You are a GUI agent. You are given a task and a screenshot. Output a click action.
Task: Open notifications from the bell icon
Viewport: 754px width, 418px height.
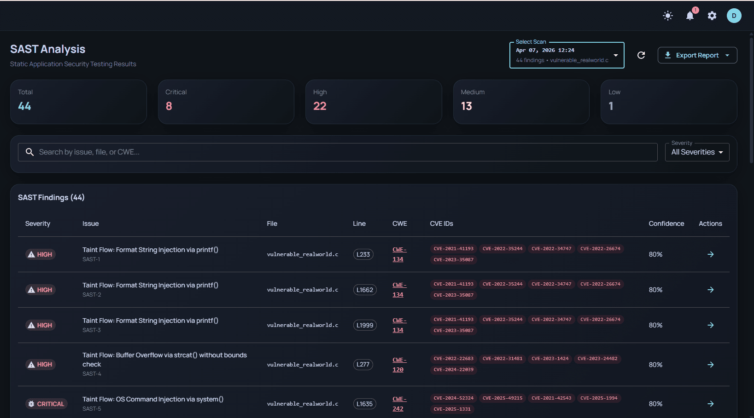[x=690, y=16]
